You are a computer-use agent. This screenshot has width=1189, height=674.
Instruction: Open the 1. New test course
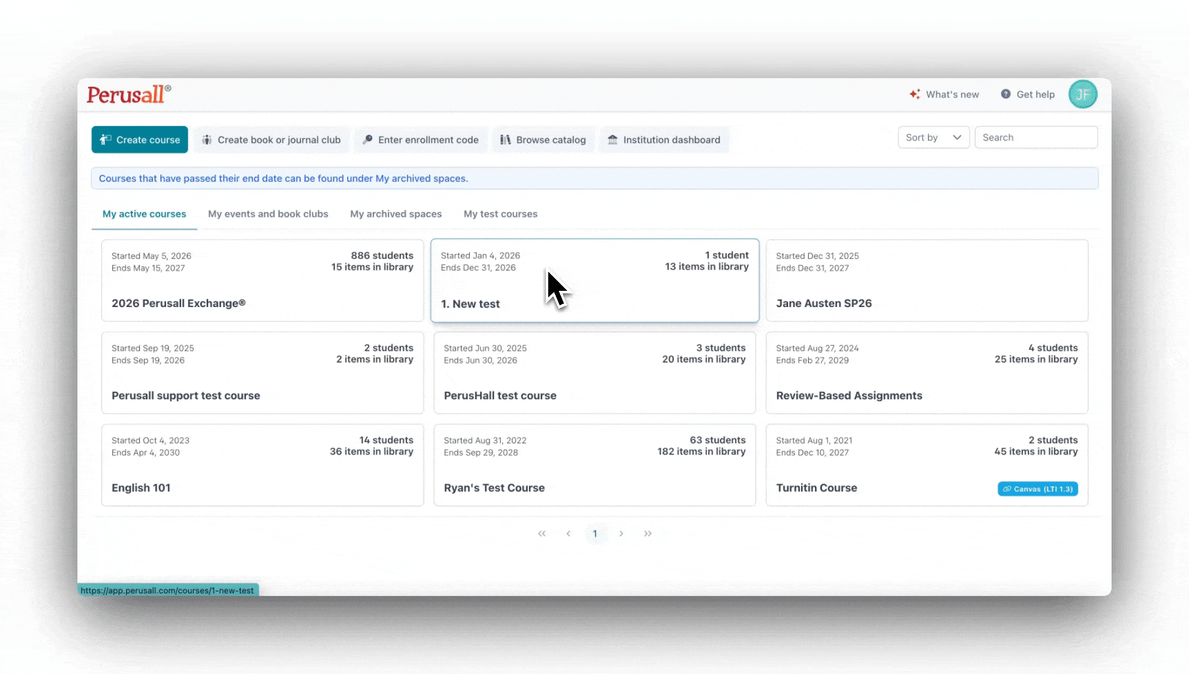(594, 280)
